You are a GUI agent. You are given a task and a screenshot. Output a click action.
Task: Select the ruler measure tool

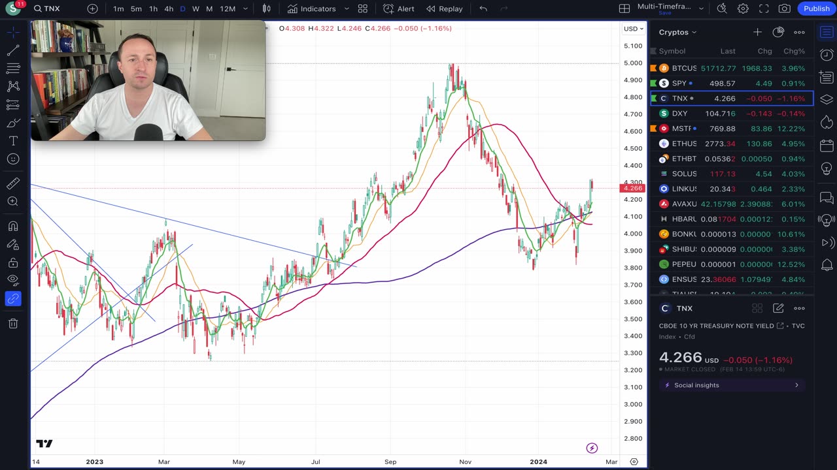pyautogui.click(x=13, y=184)
